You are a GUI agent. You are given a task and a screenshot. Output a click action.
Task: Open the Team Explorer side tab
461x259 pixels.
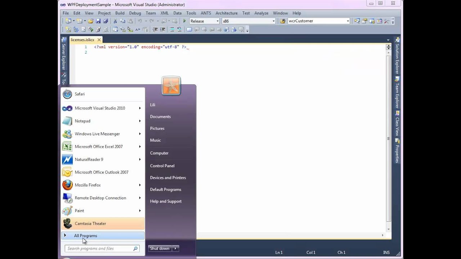point(397,93)
